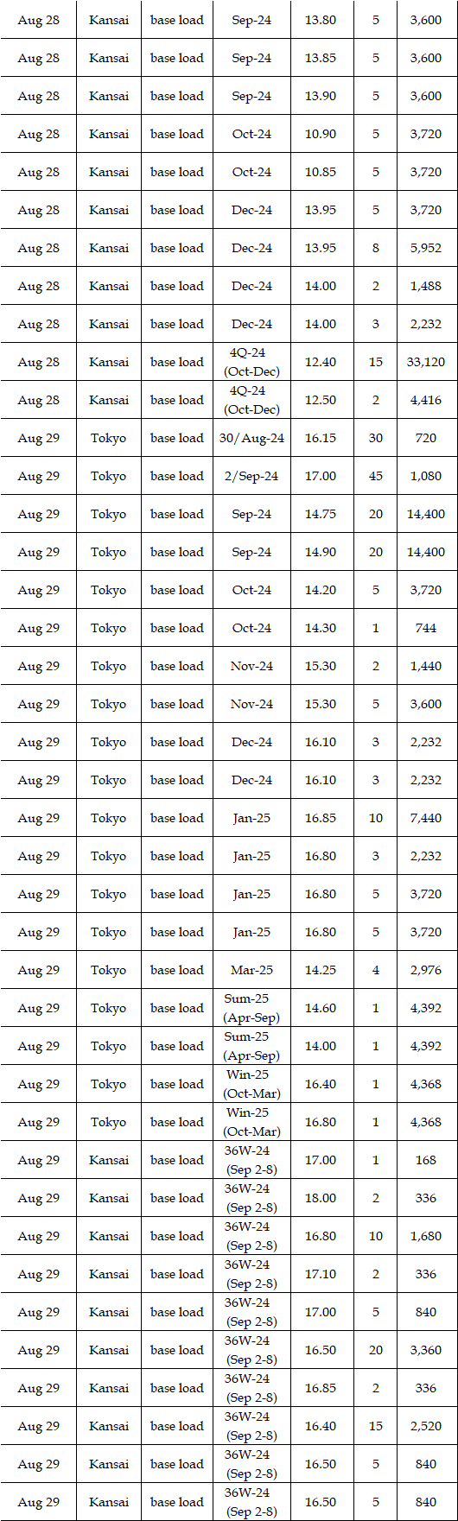Viewport: 458px width, 1521px height.
Task: Select the price 14.25 cell
Action: 321,970
